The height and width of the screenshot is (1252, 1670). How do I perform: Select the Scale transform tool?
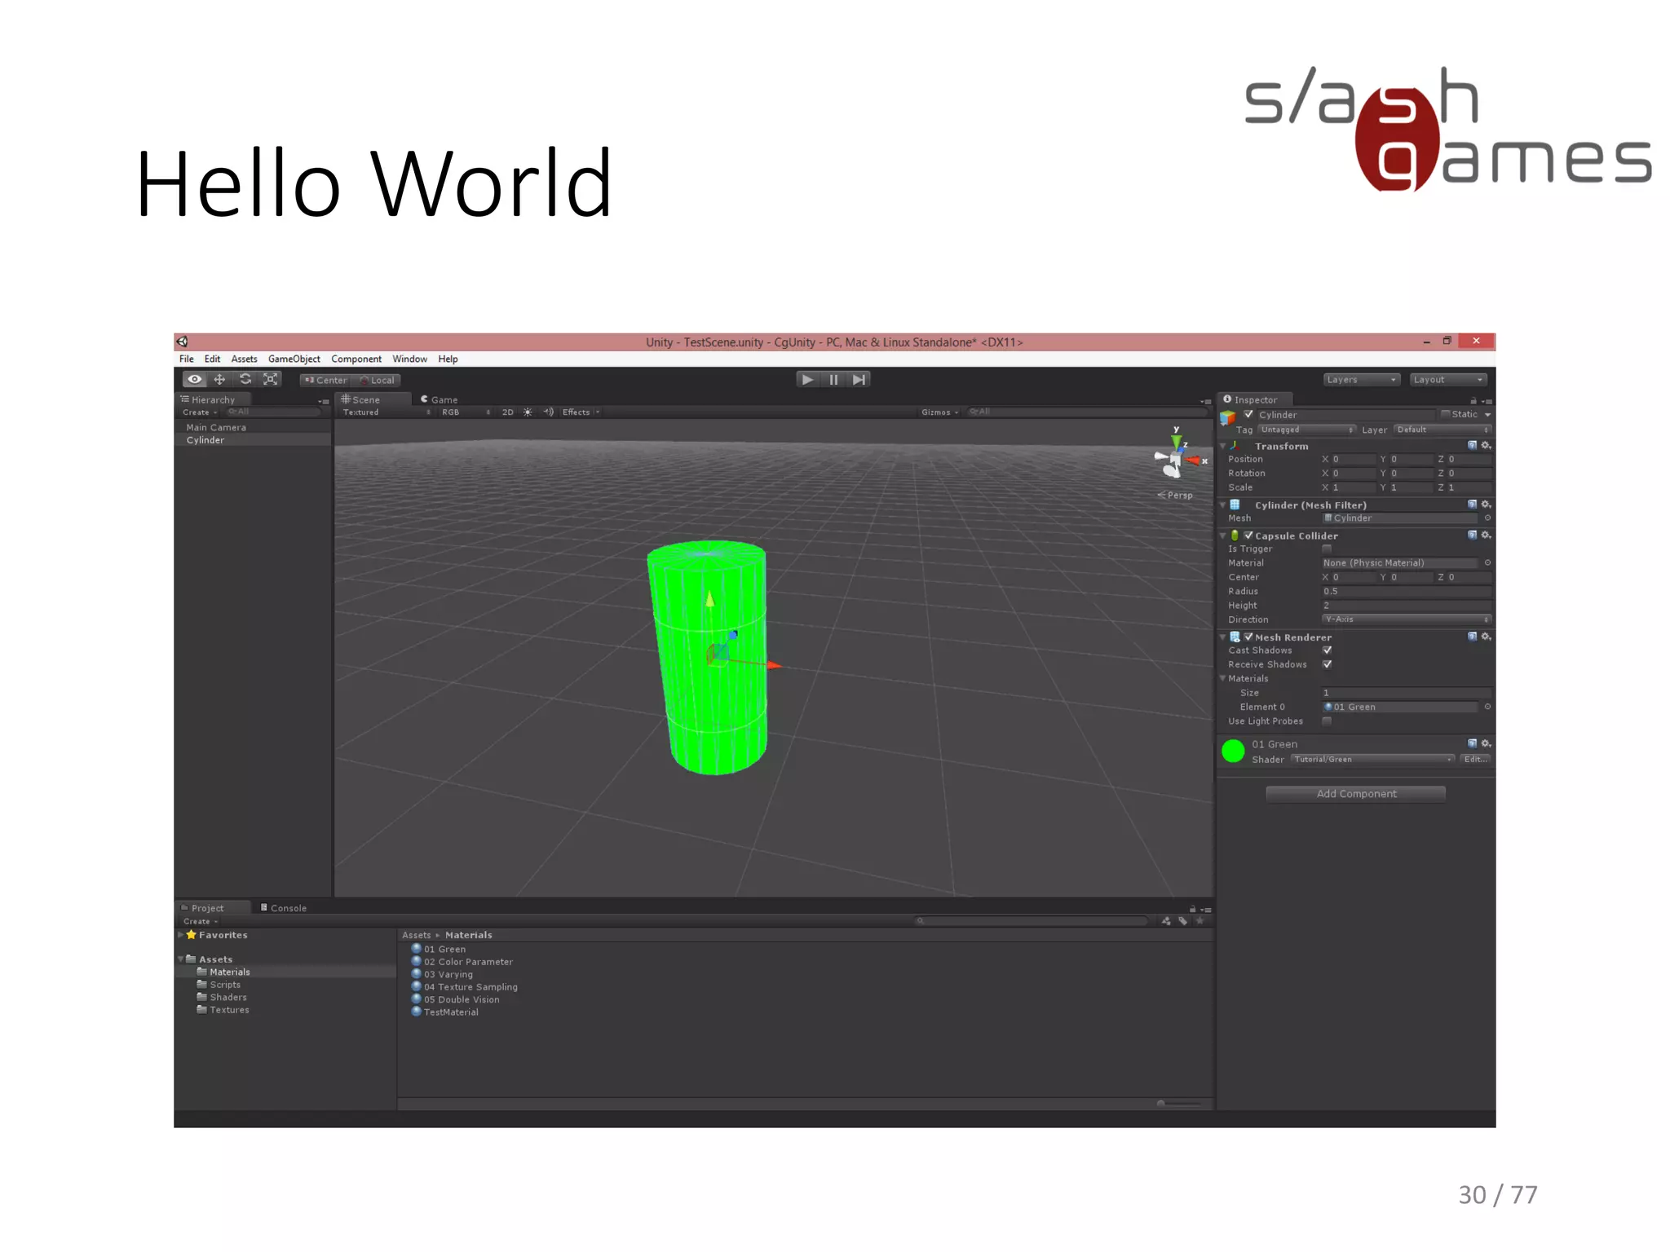[271, 379]
